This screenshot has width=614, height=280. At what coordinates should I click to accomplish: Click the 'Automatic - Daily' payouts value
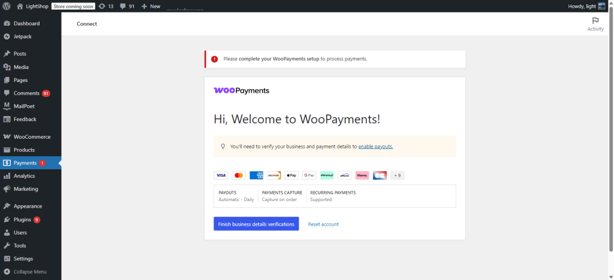point(236,200)
